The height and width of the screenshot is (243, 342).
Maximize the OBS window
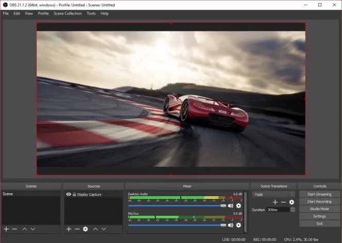(x=320, y=5)
